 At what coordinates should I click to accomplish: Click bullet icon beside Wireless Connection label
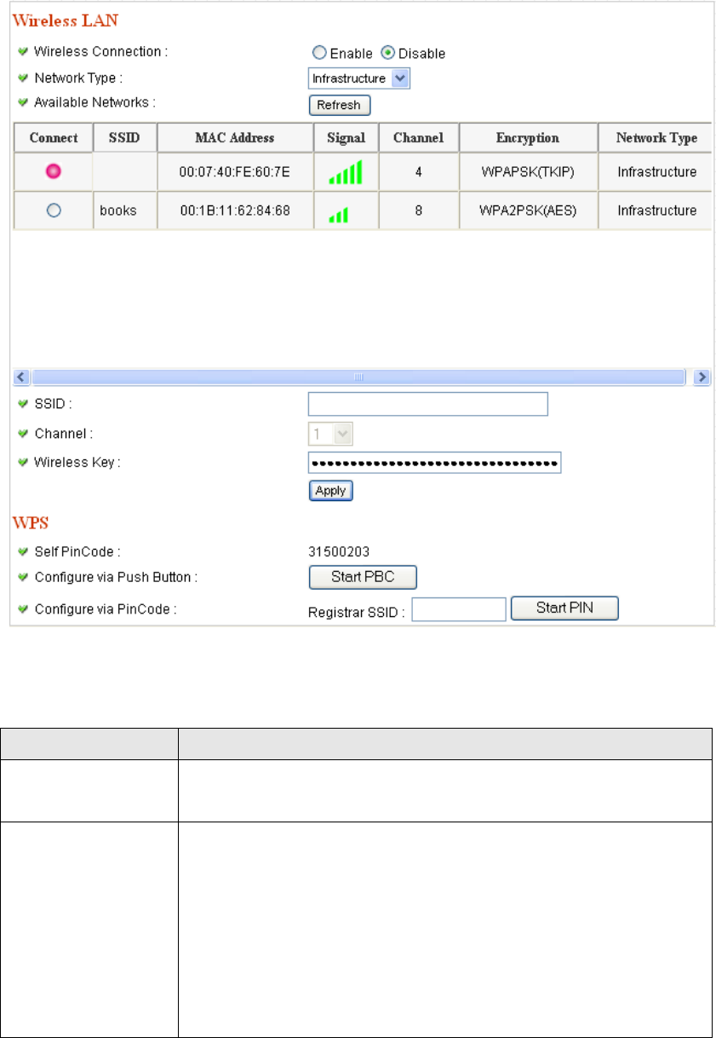pyautogui.click(x=23, y=51)
